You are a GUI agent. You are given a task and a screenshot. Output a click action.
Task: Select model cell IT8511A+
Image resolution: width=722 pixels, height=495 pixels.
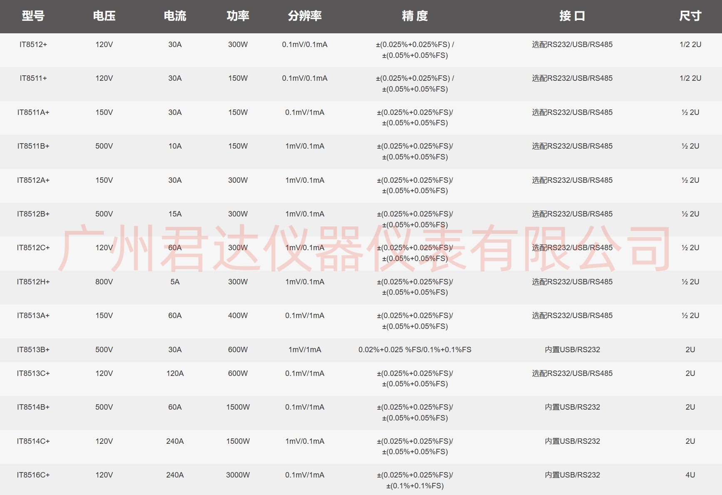(33, 112)
